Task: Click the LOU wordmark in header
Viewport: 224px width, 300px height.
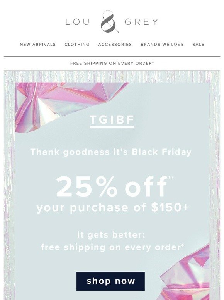Action: (x=77, y=22)
